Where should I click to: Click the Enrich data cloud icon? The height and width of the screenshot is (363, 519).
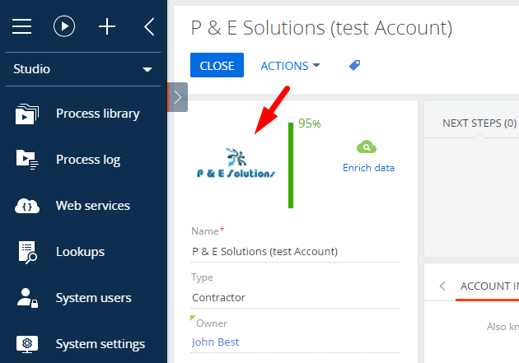pyautogui.click(x=367, y=147)
